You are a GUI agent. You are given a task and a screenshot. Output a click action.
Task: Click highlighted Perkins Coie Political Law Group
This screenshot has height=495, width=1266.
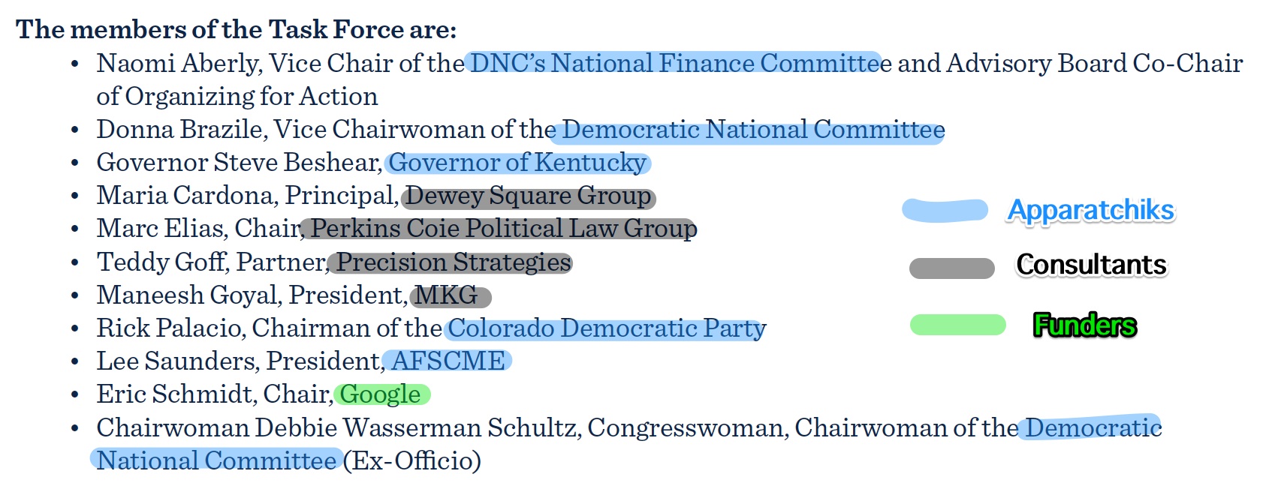click(x=504, y=229)
